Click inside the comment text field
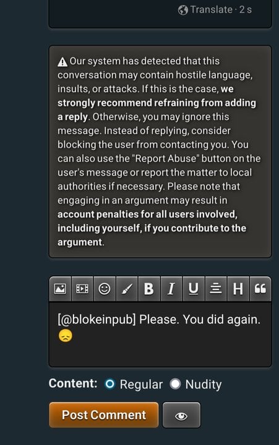The width and height of the screenshot is (279, 445). [160, 335]
